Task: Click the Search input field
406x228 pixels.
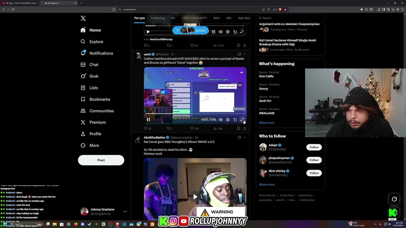Action: [x=291, y=18]
